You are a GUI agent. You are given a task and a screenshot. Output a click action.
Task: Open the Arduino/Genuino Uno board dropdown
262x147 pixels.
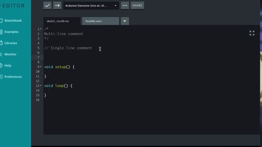pyautogui.click(x=91, y=5)
